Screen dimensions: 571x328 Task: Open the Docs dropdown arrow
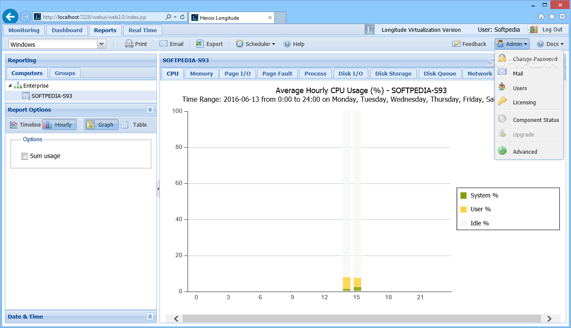click(562, 44)
